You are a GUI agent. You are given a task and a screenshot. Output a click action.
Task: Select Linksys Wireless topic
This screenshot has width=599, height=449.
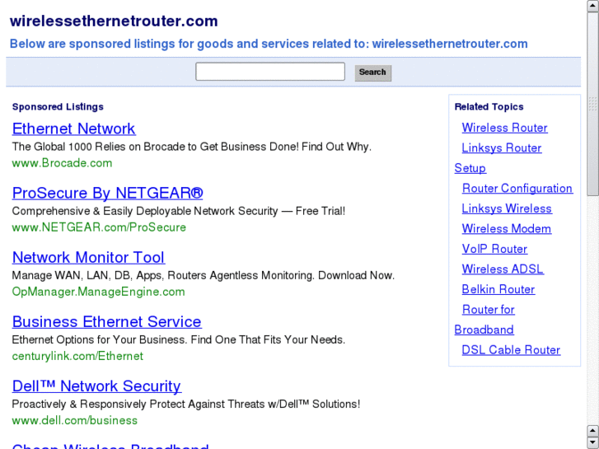(x=507, y=208)
